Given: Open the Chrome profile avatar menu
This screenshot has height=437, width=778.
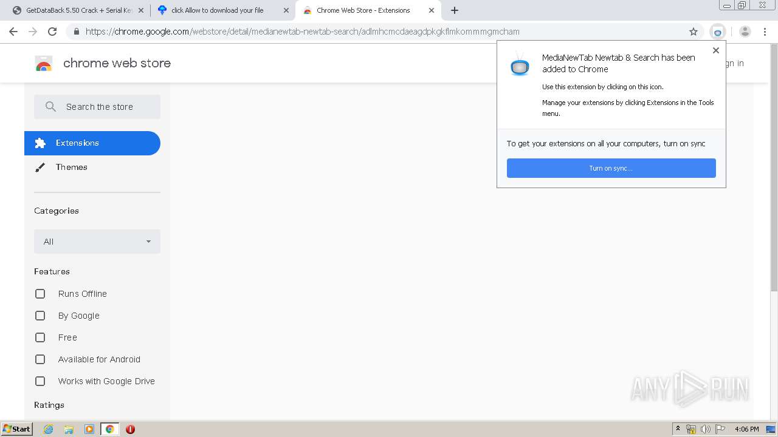Looking at the screenshot, I should coord(745,32).
